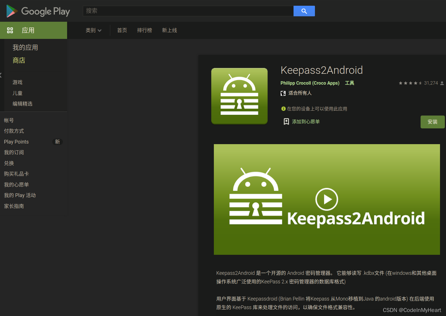This screenshot has height=316, width=446.
Task: Click 添加到心愿单 add to wishlist
Action: coord(306,122)
